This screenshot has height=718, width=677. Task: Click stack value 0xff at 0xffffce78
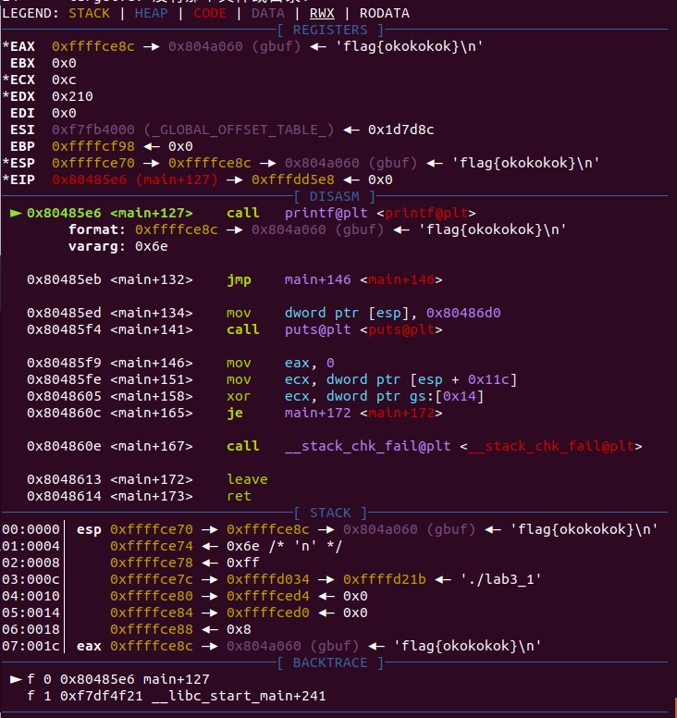coord(243,563)
